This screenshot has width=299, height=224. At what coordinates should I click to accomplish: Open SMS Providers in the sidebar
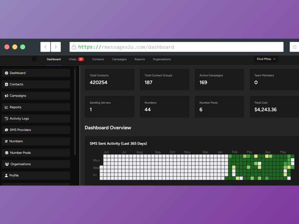point(36,130)
